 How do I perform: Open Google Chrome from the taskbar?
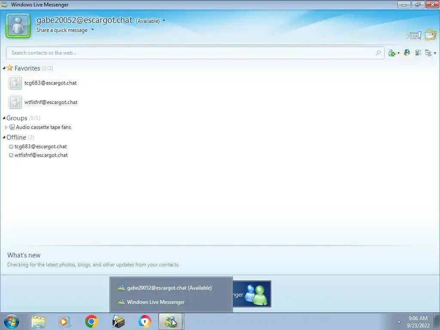pos(91,321)
